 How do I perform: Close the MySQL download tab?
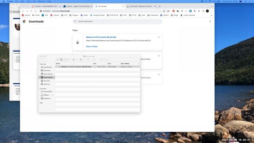pyautogui.click(x=92, y=6)
